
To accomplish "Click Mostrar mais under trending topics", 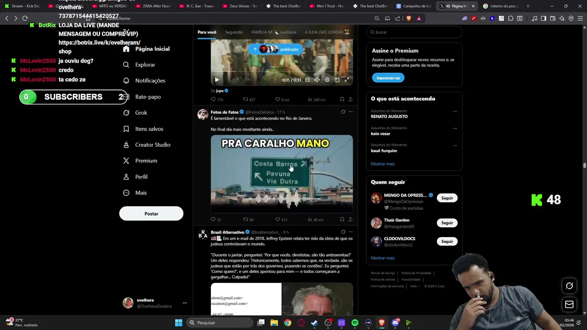I will click(382, 164).
